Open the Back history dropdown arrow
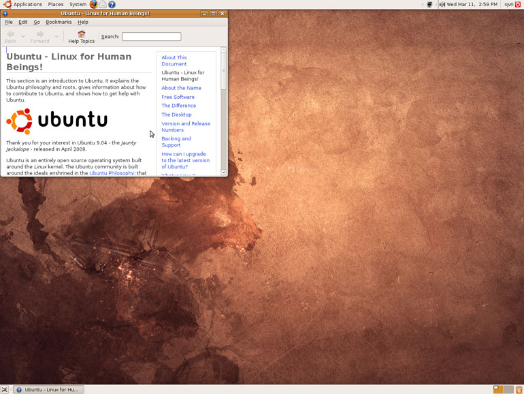 23,36
